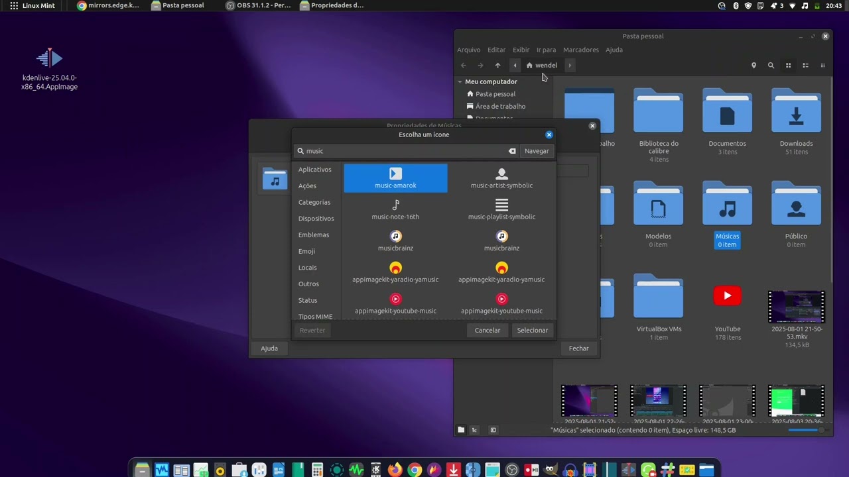Open the notifications bell in the panel
The width and height of the screenshot is (849, 477).
click(773, 5)
